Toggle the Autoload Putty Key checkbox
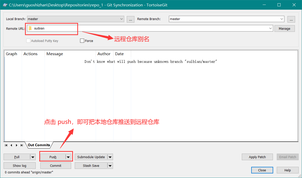The image size is (302, 178). pyautogui.click(x=28, y=41)
